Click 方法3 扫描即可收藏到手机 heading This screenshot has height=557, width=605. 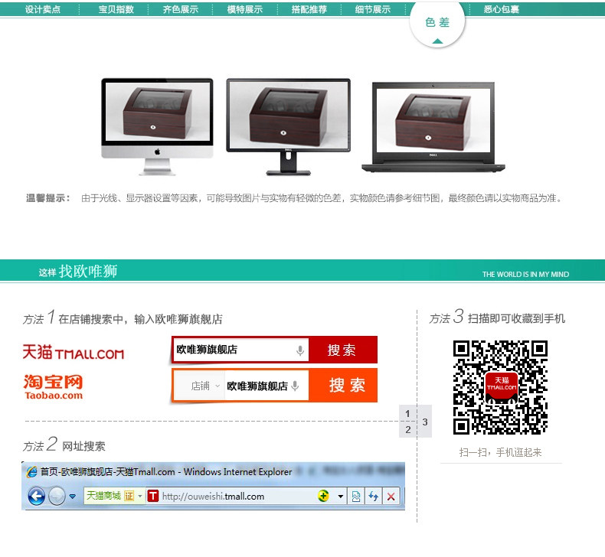click(x=497, y=318)
